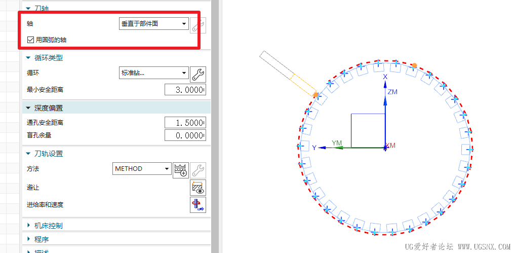Open the 轴 dropdown set to 垂直于部件面

tap(154, 24)
